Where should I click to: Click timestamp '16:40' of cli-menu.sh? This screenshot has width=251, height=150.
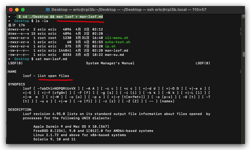[x=98, y=38]
